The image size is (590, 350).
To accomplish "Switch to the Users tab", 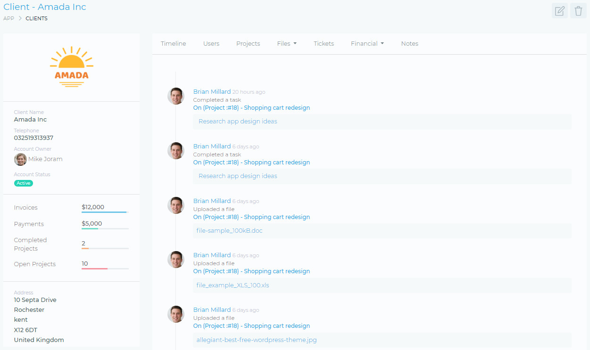I will coord(211,43).
